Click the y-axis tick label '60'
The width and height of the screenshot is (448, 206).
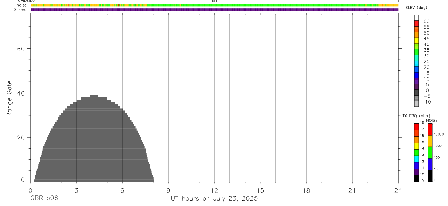coord(21,49)
